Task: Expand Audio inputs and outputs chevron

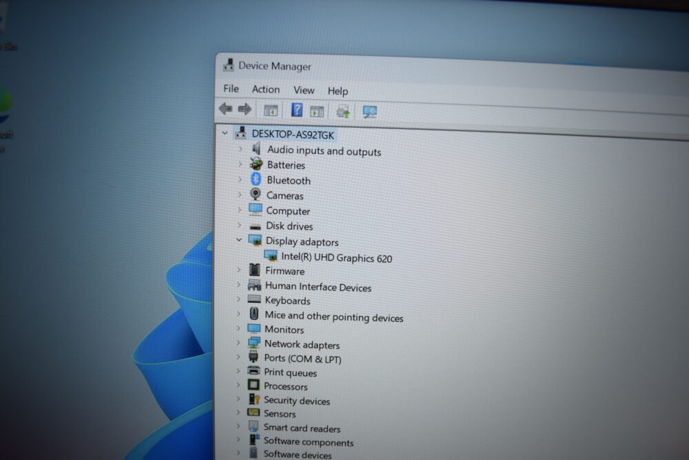Action: pos(240,149)
